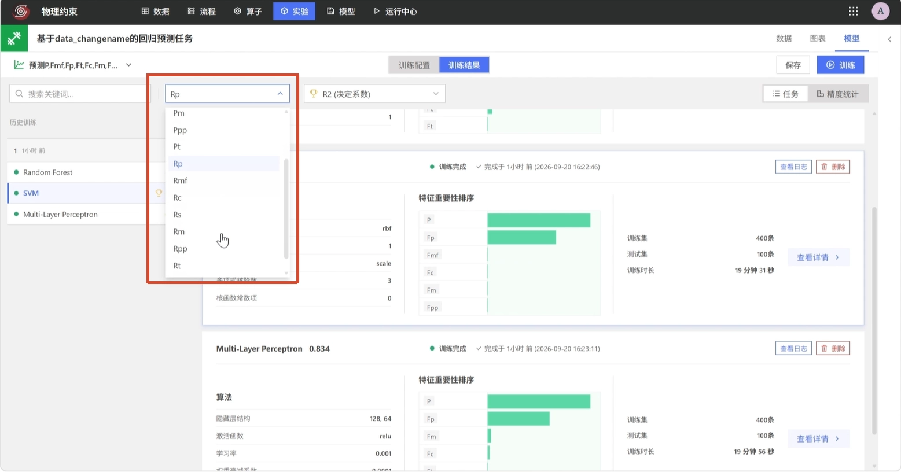Switch to the 图表 tab
This screenshot has height=472, width=901.
pos(818,38)
